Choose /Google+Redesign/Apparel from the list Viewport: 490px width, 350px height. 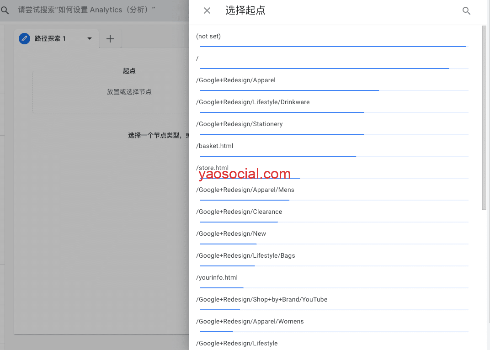[x=236, y=80]
